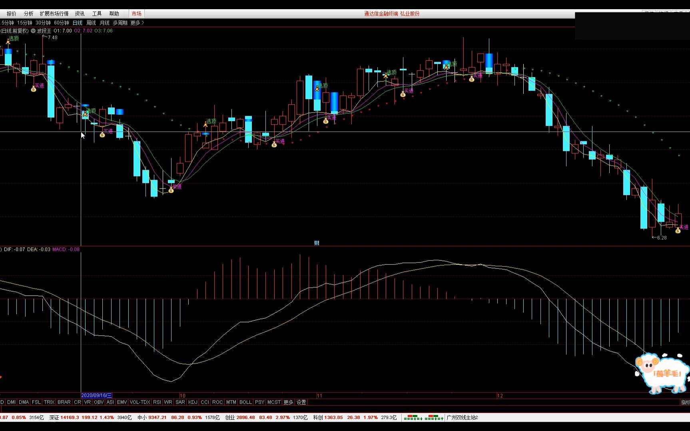Click the 10 month marker on time axis

182,396
